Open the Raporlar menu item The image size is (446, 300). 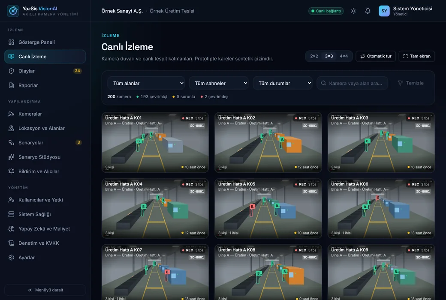click(45, 85)
